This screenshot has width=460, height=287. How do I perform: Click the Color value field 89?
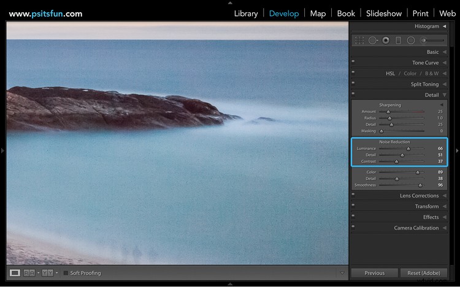[x=440, y=172]
